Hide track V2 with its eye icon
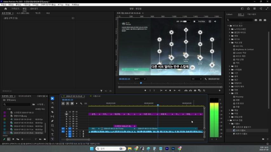Viewport: 271px width, 152px height. tap(77, 126)
